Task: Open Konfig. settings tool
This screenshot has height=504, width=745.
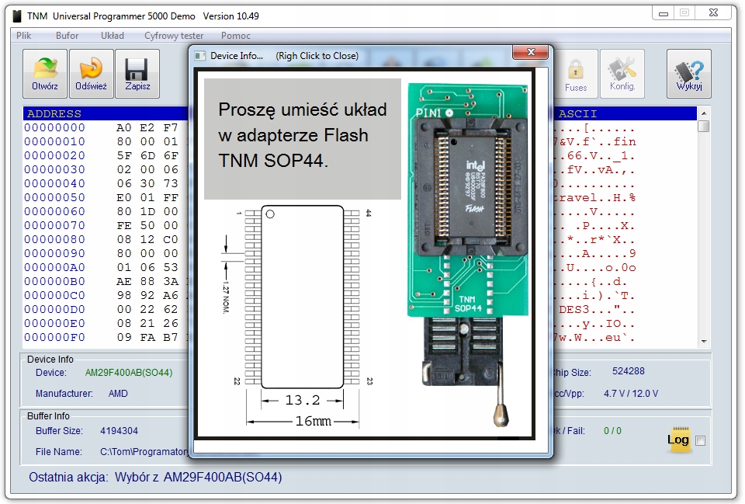Action: [x=622, y=74]
